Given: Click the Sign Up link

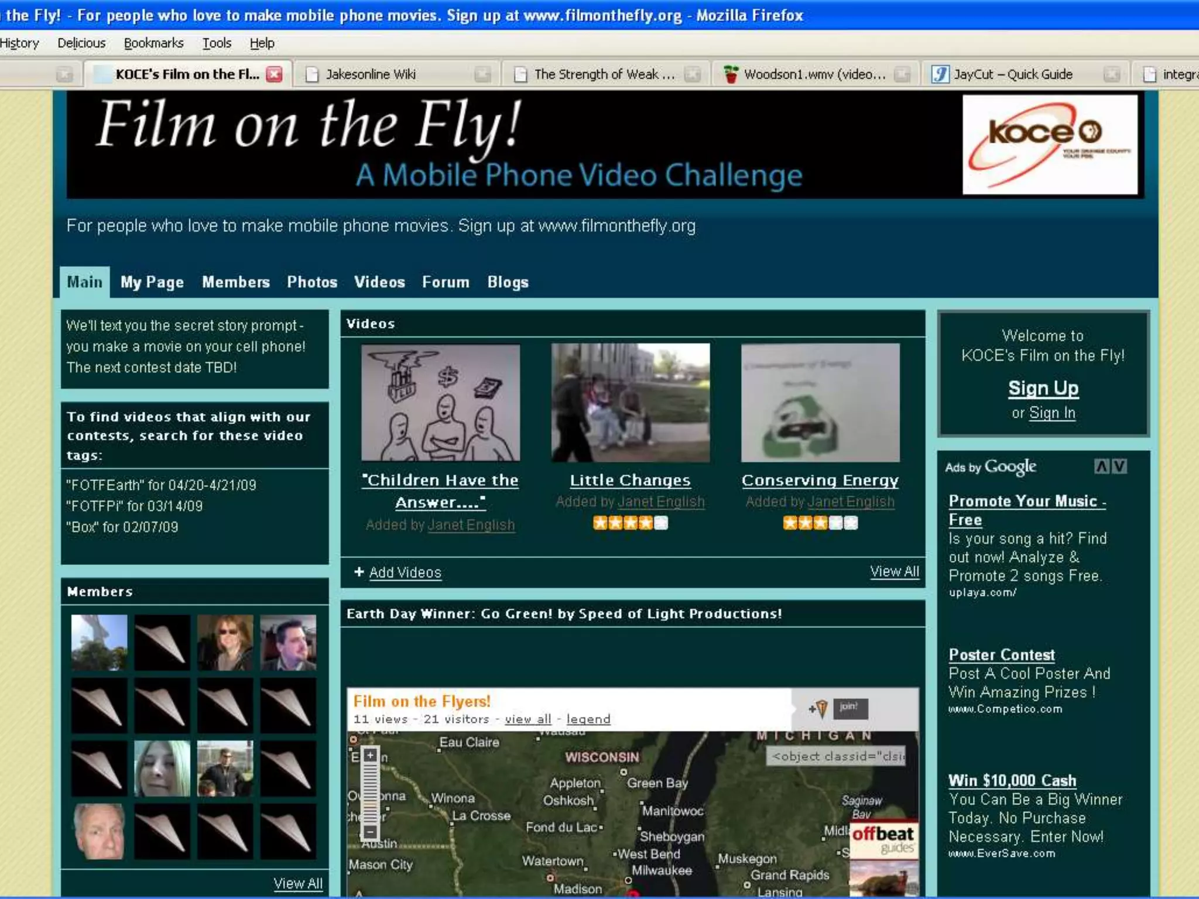Looking at the screenshot, I should 1043,388.
